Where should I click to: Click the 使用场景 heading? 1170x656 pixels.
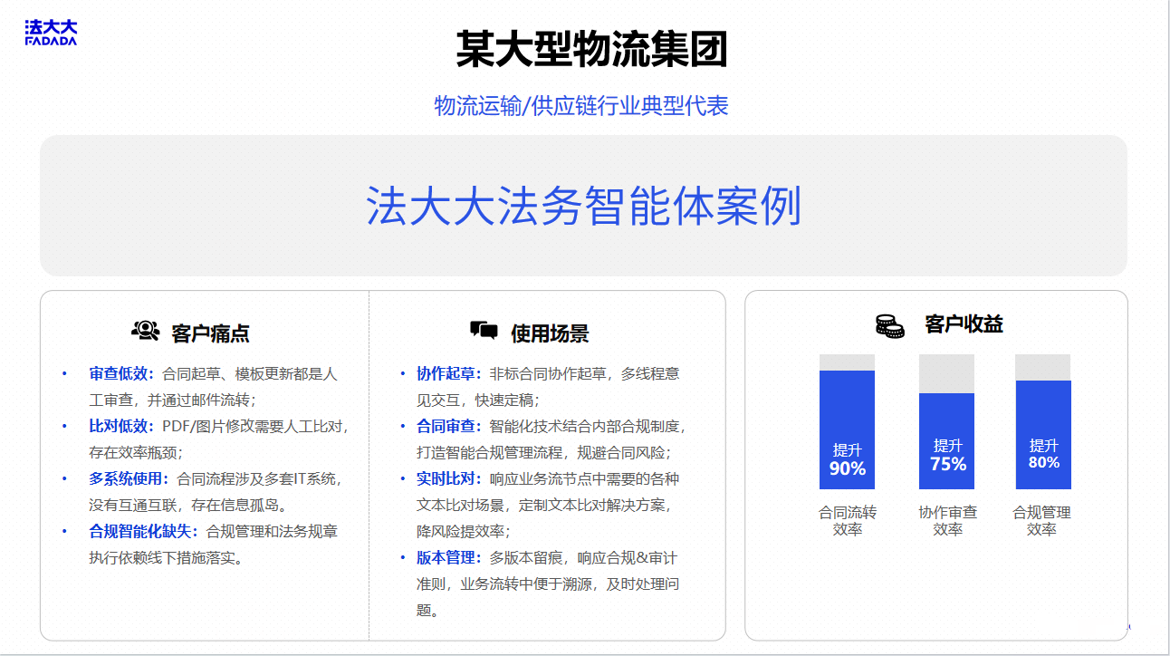point(550,333)
